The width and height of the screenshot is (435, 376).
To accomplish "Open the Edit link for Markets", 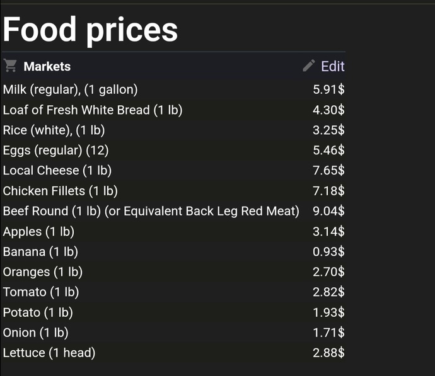I will pyautogui.click(x=333, y=66).
